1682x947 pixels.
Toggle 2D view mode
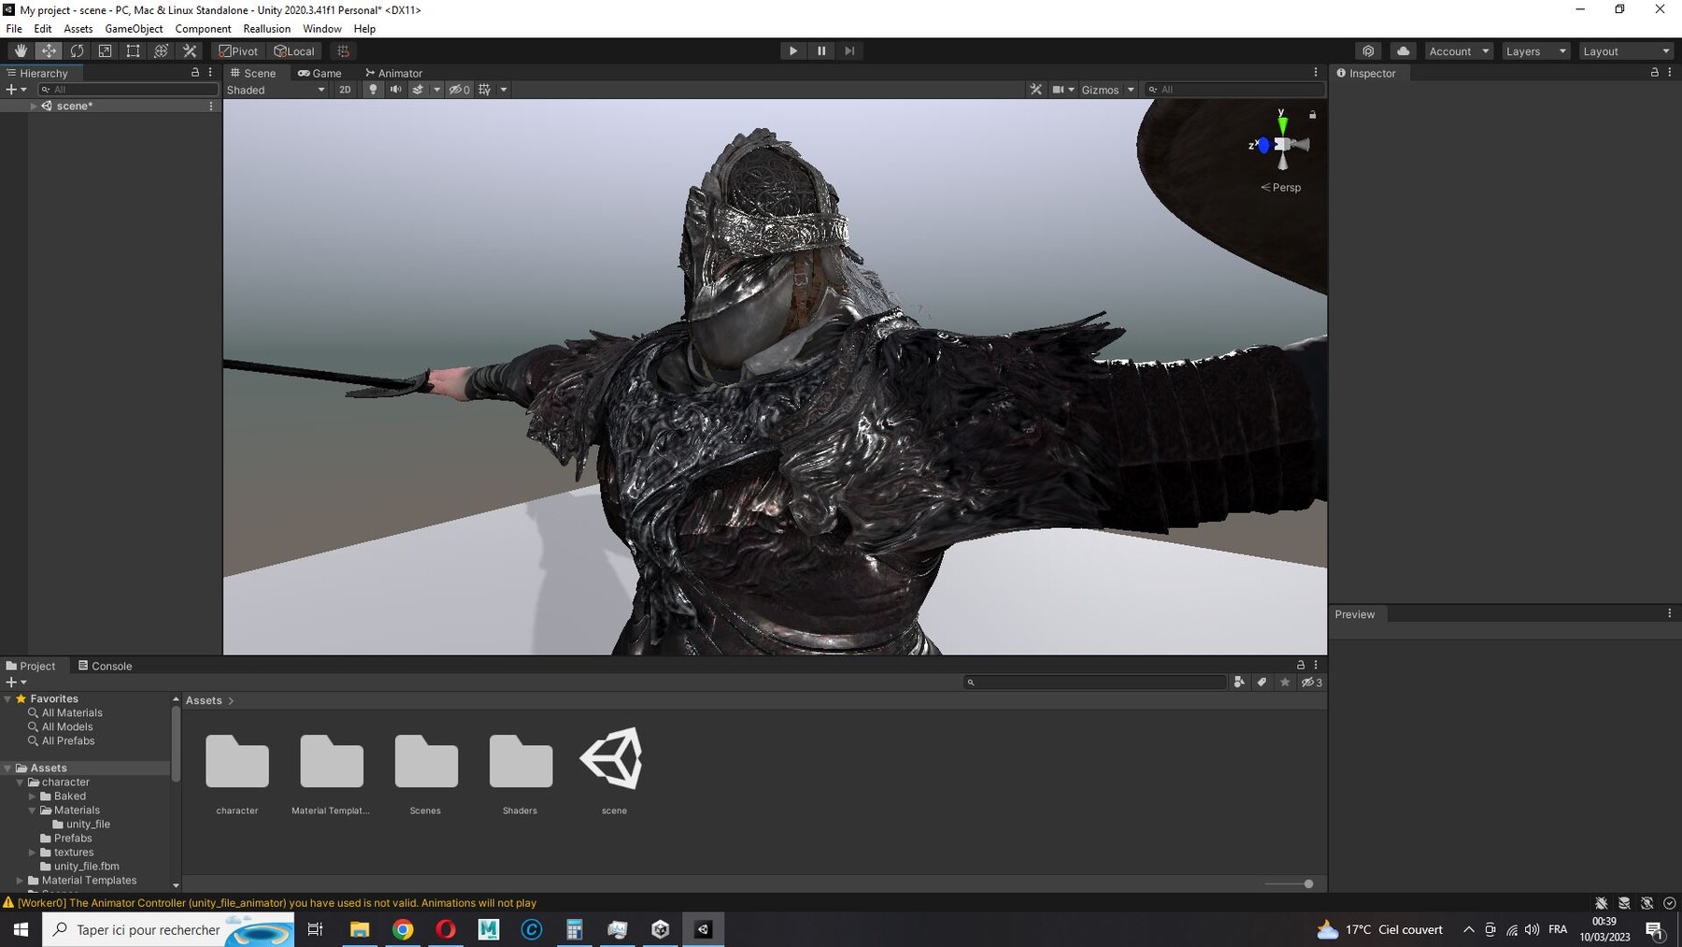(345, 89)
